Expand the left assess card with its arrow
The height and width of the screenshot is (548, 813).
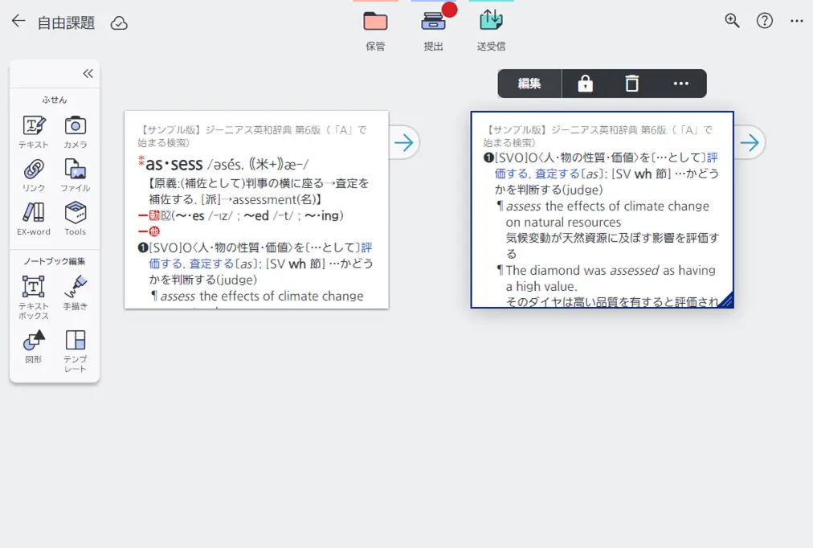[404, 142]
